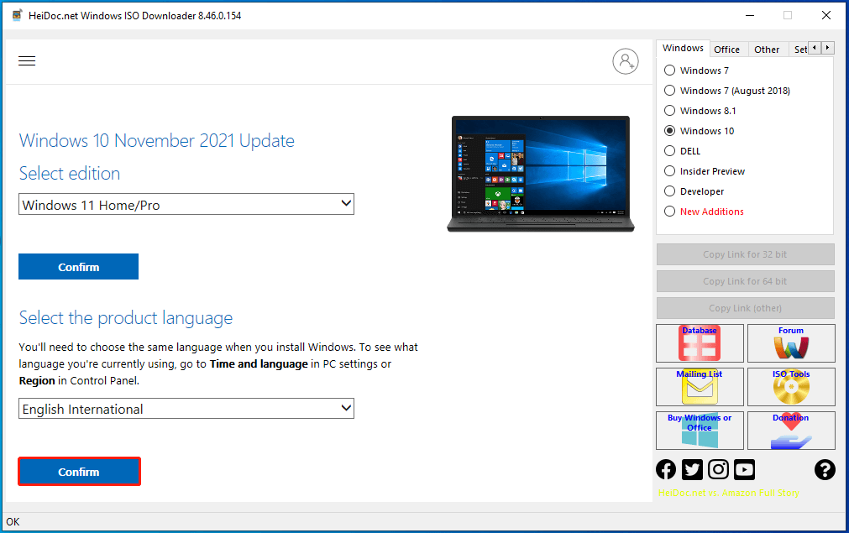This screenshot has height=533, width=849.
Task: Click the user profile icon
Action: point(625,61)
